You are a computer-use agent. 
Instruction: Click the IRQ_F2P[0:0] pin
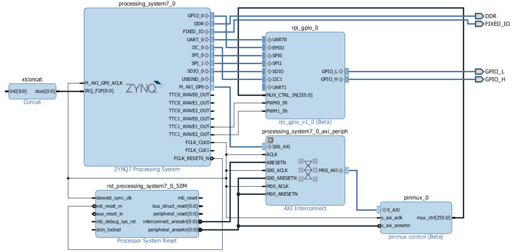click(99, 91)
